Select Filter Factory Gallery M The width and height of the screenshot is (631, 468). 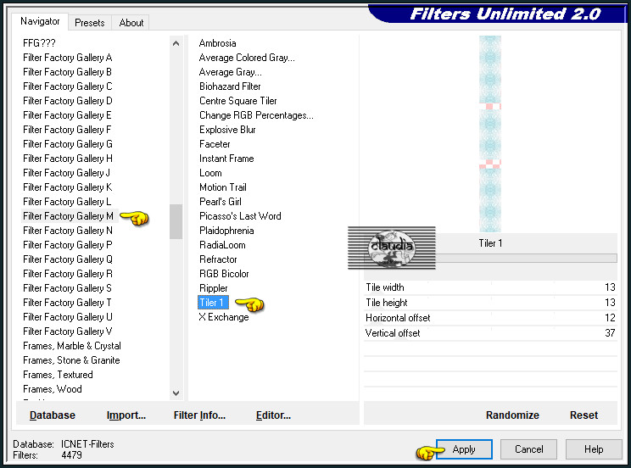(68, 216)
